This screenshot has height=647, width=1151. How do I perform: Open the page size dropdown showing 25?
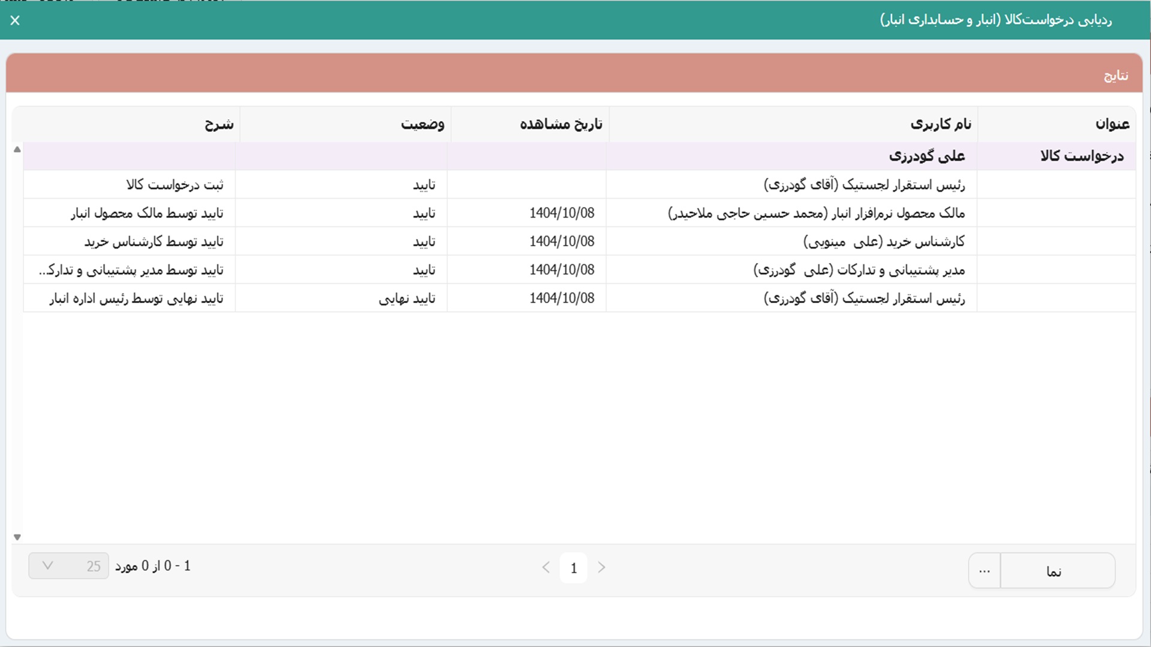click(x=68, y=566)
